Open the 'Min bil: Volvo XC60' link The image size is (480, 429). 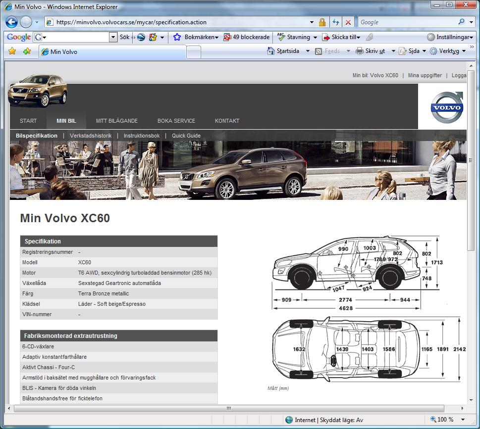[375, 75]
